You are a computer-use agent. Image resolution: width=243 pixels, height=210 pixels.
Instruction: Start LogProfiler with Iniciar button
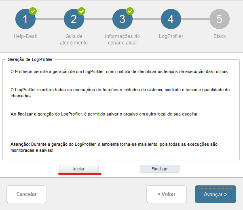(x=79, y=169)
